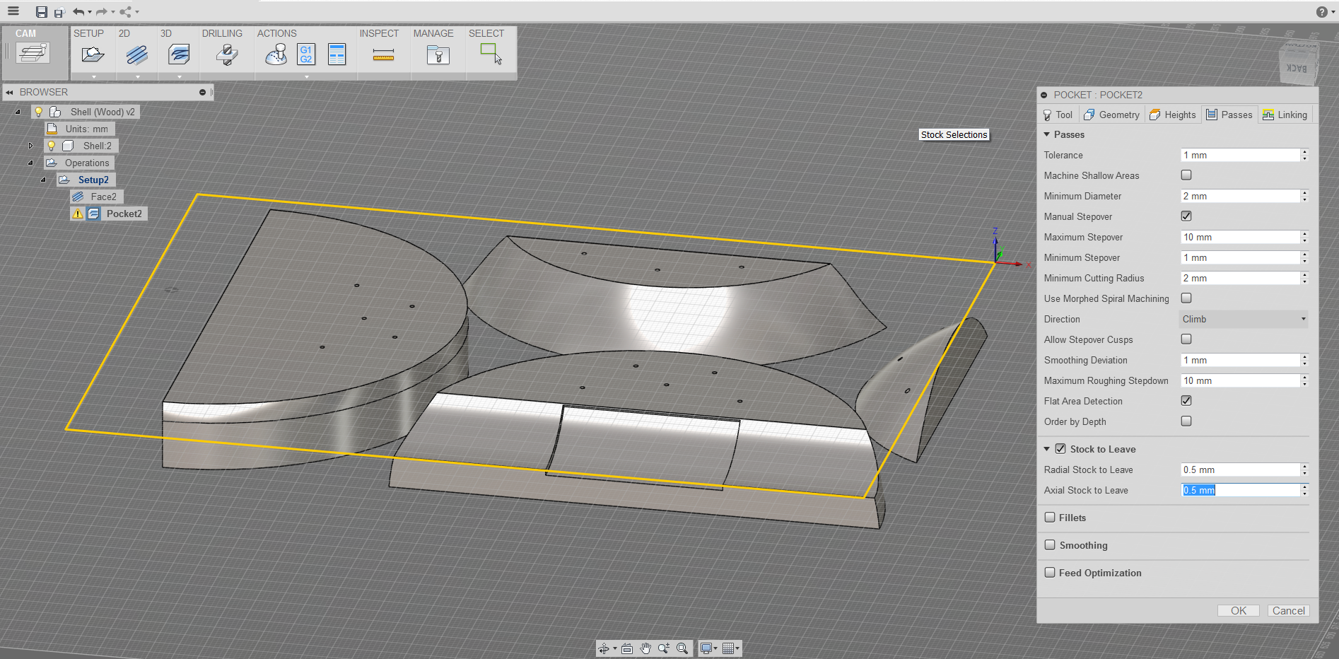Toggle visibility bulb of Shell (Wood) v2
1339x659 pixels.
[x=39, y=112]
